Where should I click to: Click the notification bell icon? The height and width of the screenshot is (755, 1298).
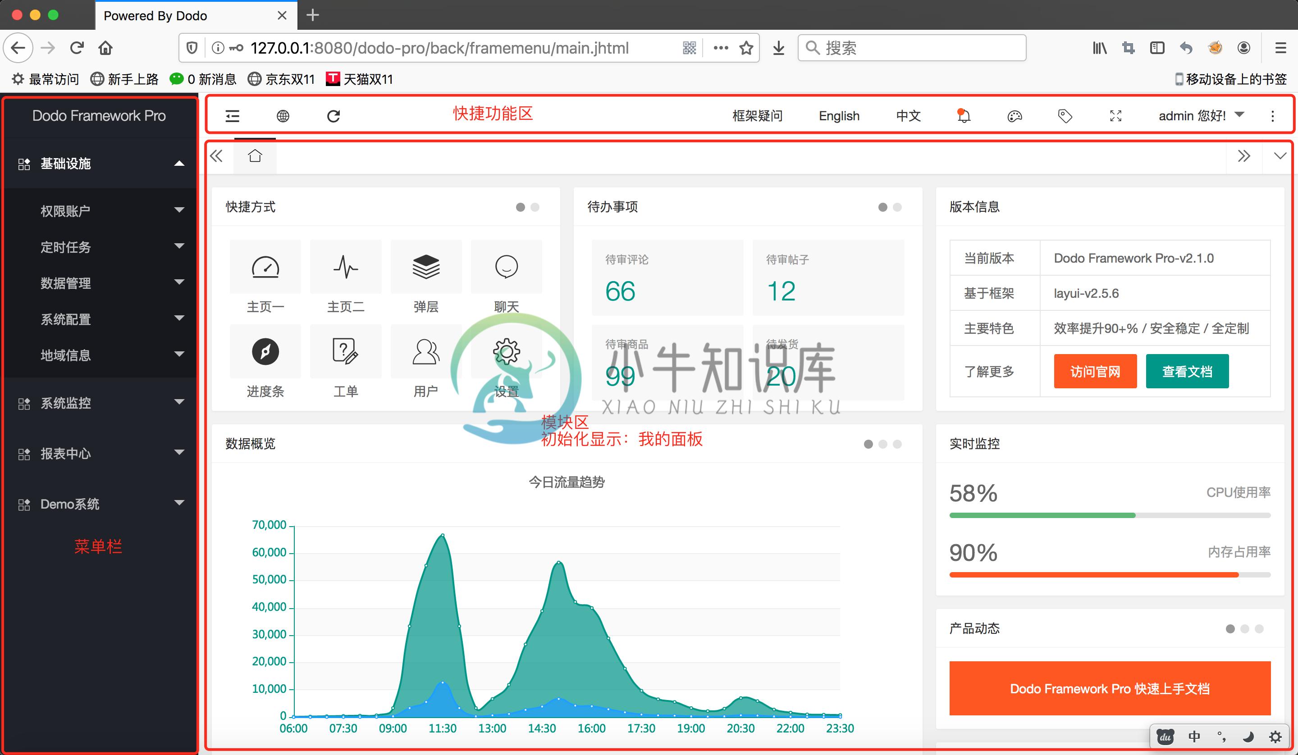click(964, 115)
